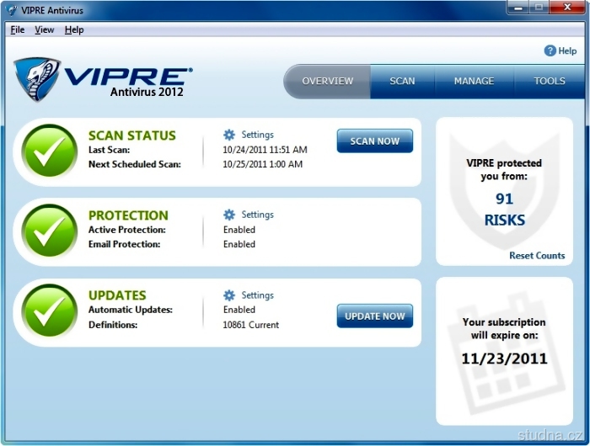This screenshot has width=590, height=446.
Task: Close the VIPRE Antivirus window
Action: pos(567,8)
